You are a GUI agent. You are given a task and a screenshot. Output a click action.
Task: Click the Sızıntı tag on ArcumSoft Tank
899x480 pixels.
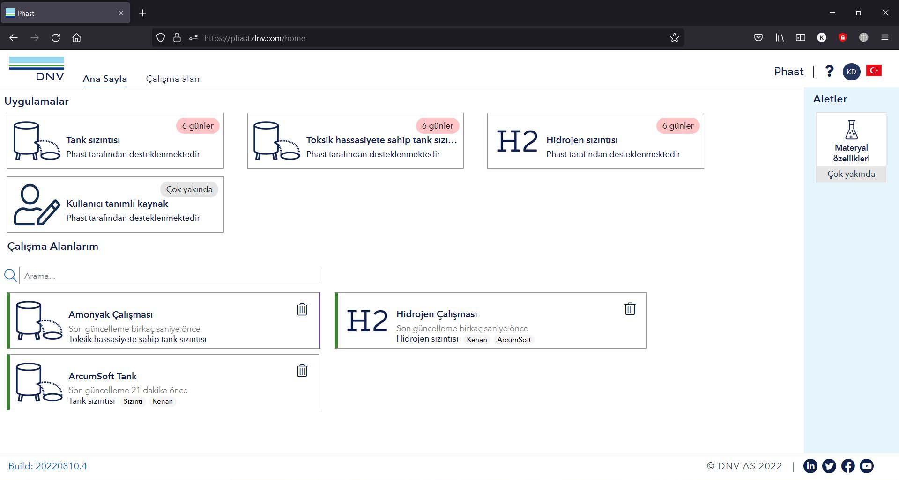[133, 401]
